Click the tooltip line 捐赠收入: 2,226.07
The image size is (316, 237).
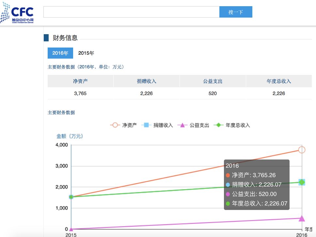point(254,185)
